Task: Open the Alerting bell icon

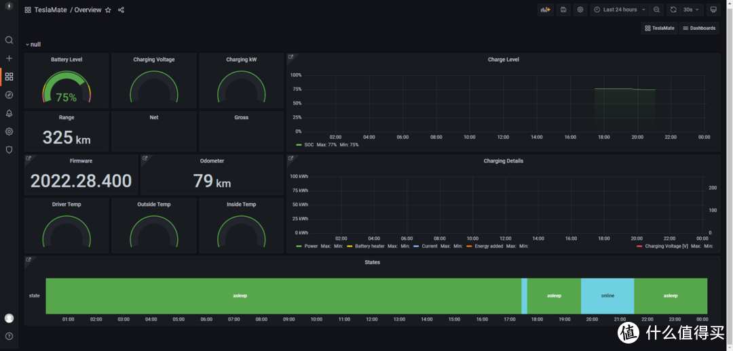Action: tap(9, 113)
